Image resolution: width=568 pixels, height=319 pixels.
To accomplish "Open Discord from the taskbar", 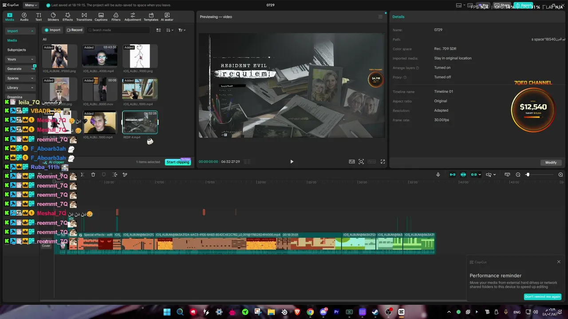I will tap(323, 312).
